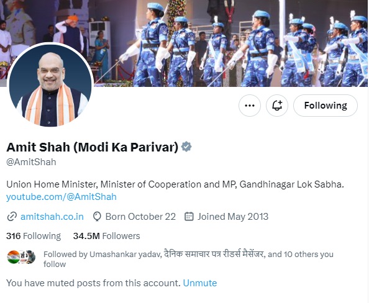The width and height of the screenshot is (369, 303).
Task: Click the Joined May 2013 text
Action: pyautogui.click(x=233, y=217)
